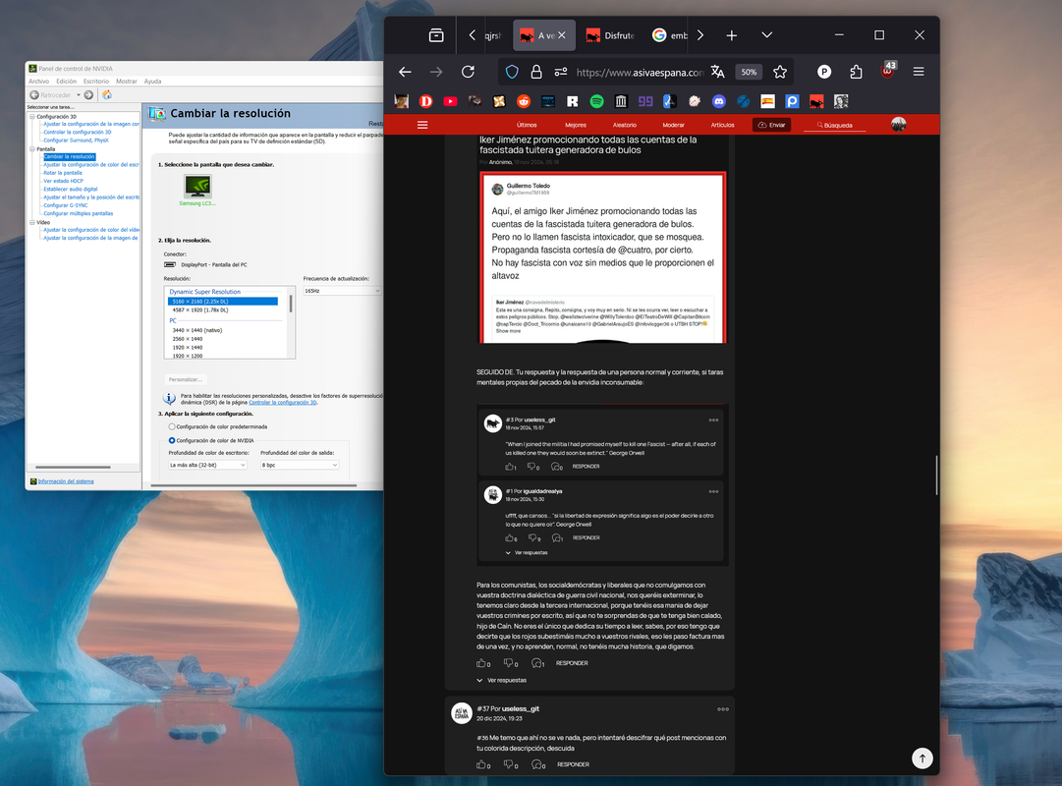Image resolution: width=1062 pixels, height=786 pixels.
Task: Open Archivo menu in NVIDIA panel
Action: [x=38, y=82]
